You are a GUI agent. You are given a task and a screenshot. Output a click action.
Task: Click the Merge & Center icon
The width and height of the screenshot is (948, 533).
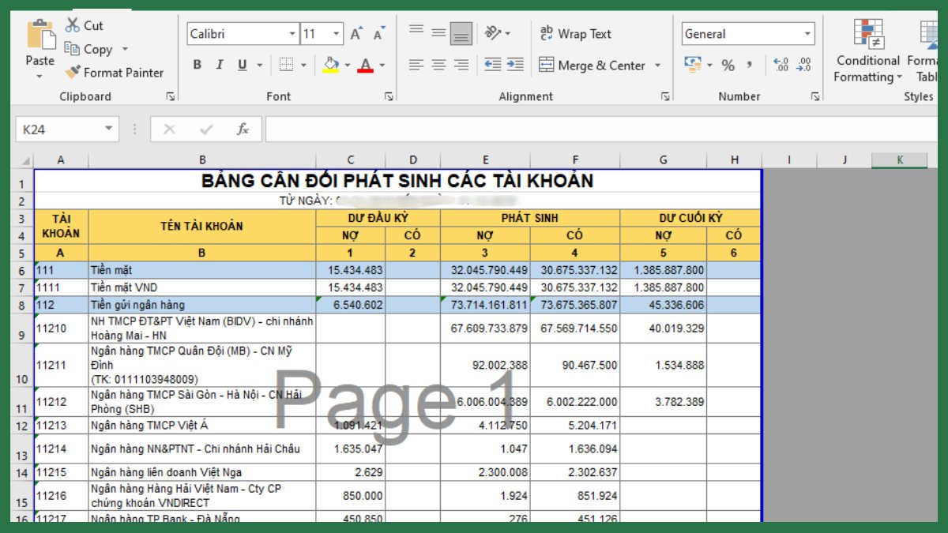(547, 66)
